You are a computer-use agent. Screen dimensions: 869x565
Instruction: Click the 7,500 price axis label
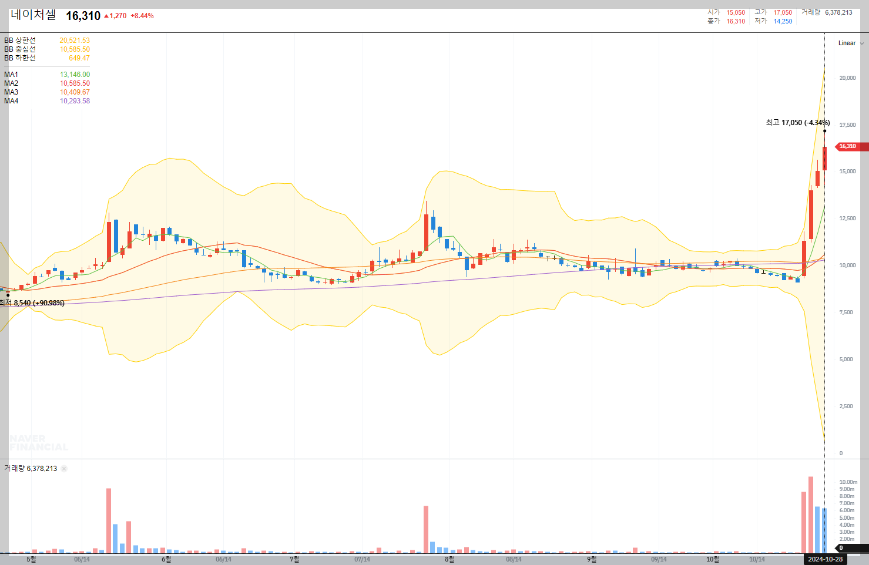(847, 312)
